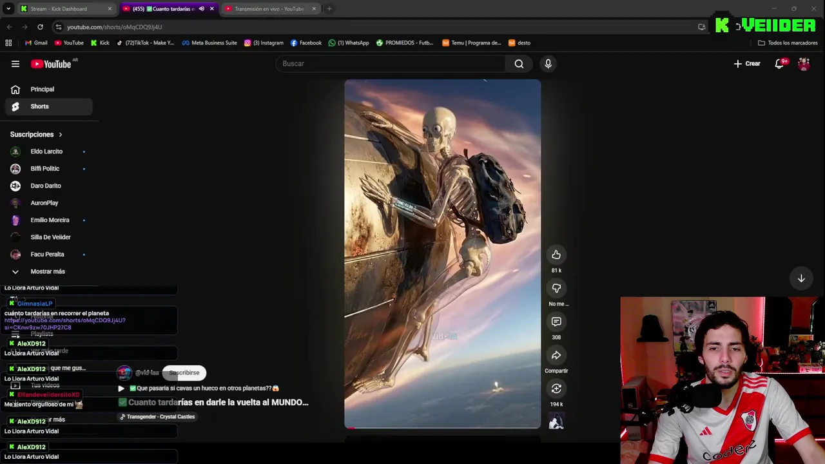The image size is (825, 464).
Task: Mute the Cuanto tardarías tab audio
Action: 201,9
